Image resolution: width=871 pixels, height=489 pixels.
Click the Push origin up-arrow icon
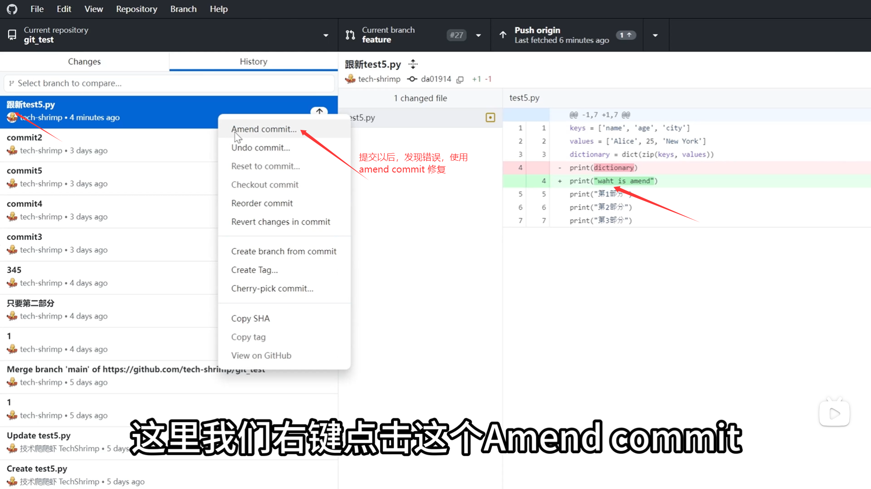(x=503, y=35)
